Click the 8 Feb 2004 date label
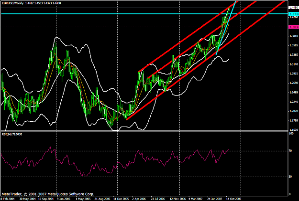The image size is (299, 201). point(8,199)
